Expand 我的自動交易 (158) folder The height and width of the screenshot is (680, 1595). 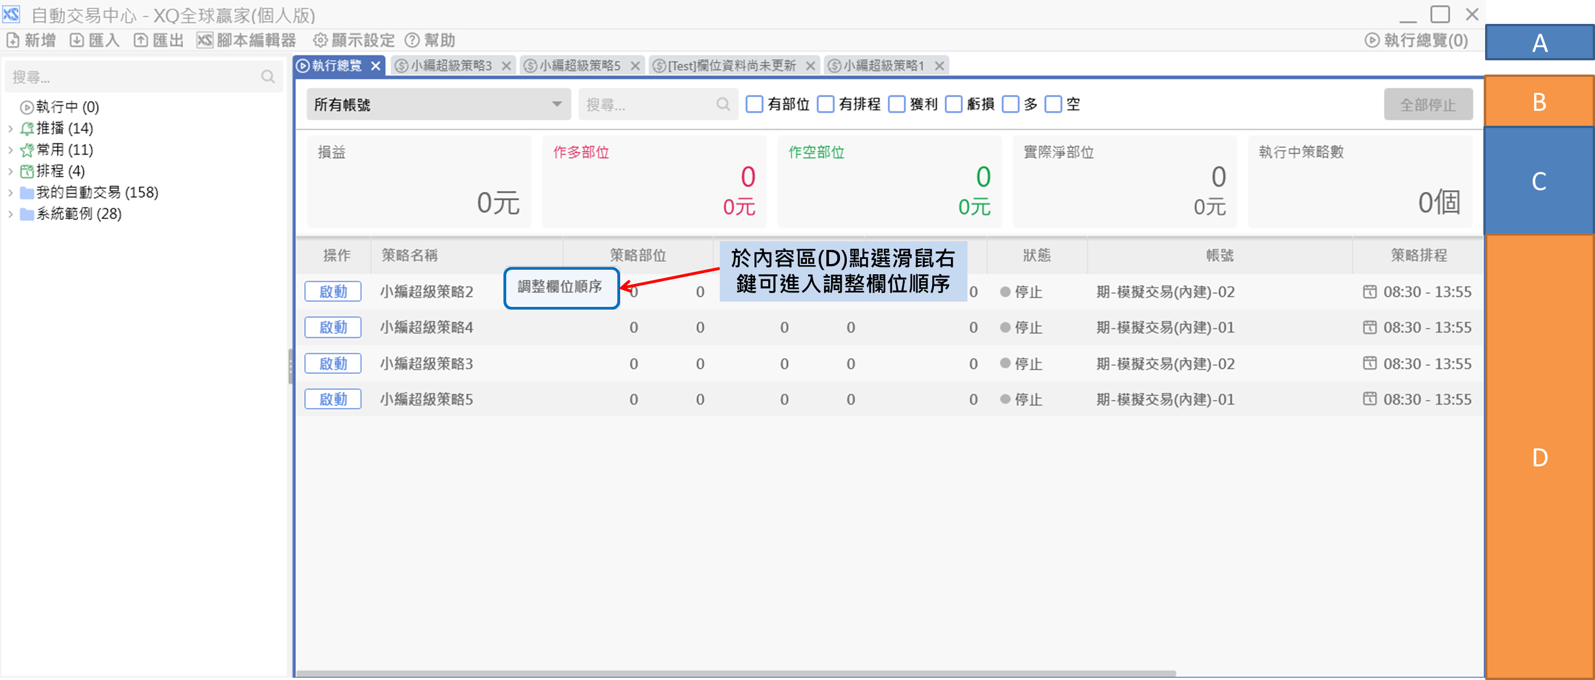pos(10,193)
